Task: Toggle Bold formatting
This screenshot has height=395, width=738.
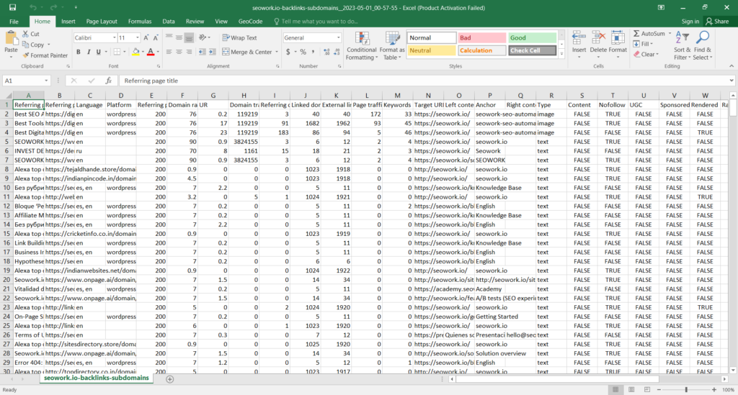Action: coord(78,52)
